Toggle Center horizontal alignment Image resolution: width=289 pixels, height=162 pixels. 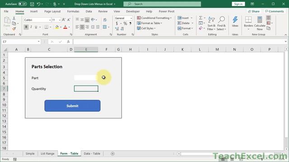pos(82,27)
